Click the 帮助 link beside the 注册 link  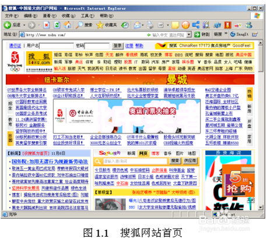[x=139, y=46]
